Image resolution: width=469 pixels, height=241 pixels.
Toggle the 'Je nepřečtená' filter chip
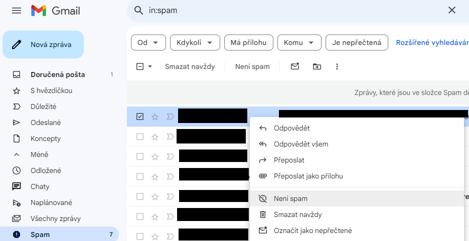tap(357, 42)
